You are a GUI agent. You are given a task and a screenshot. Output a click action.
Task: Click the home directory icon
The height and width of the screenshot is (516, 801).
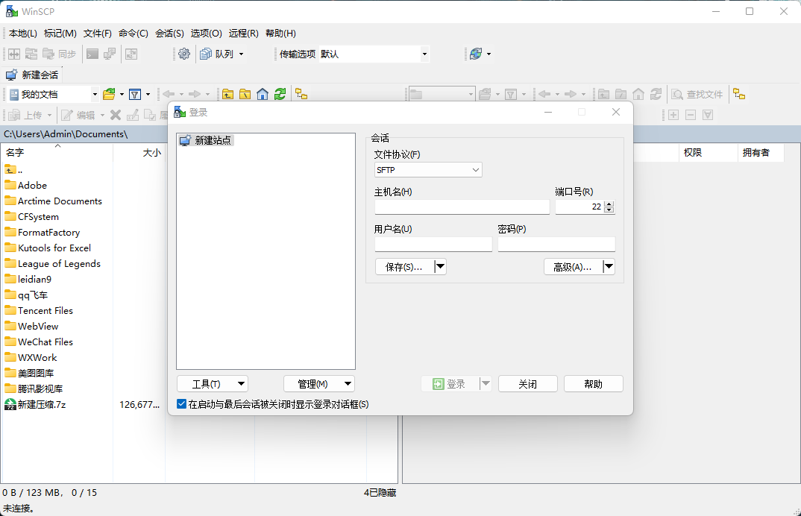tap(263, 94)
